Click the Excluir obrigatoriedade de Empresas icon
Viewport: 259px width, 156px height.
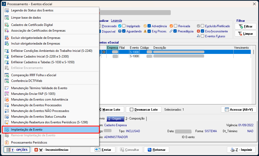(x=7, y=38)
